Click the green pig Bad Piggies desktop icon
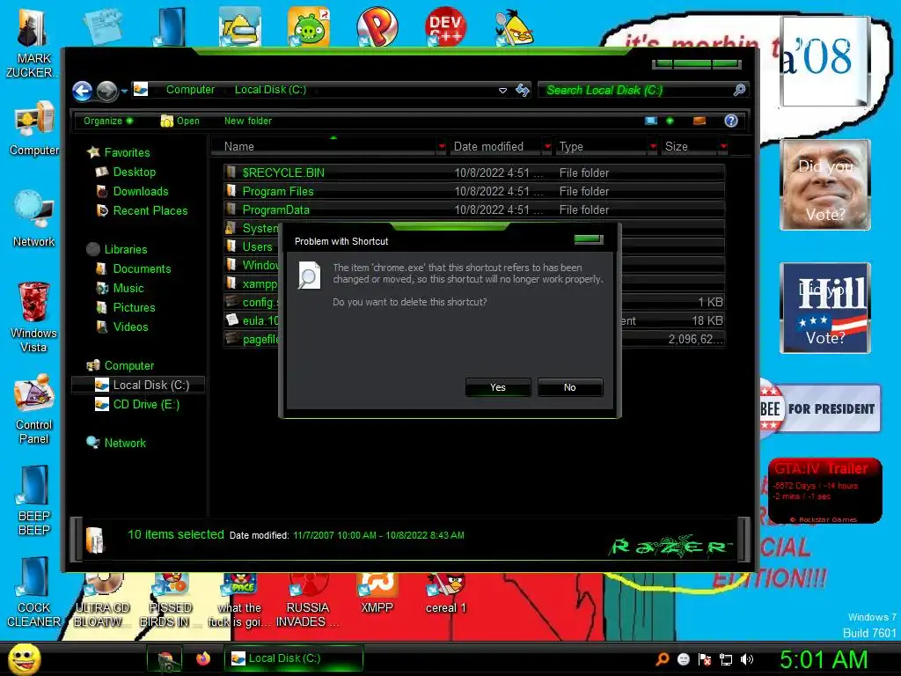This screenshot has width=901, height=676. tap(309, 26)
